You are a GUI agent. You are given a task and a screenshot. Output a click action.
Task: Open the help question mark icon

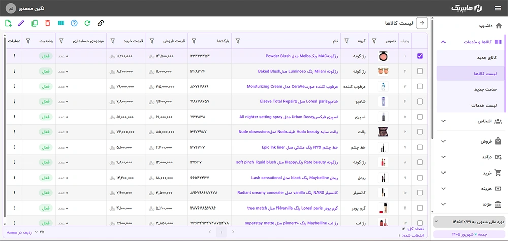click(74, 23)
